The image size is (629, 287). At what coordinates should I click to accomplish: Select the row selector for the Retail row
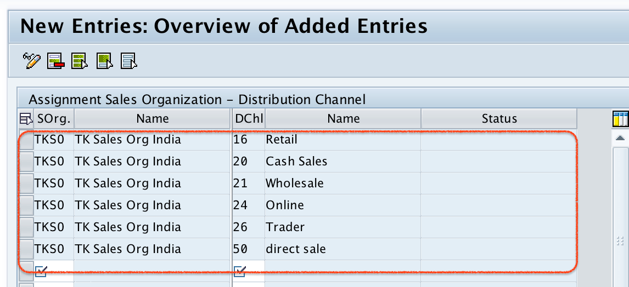(26, 140)
